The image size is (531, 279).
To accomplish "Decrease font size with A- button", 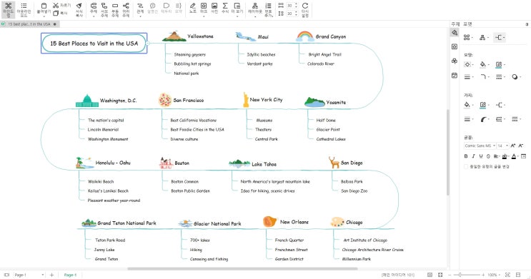I will [x=521, y=146].
